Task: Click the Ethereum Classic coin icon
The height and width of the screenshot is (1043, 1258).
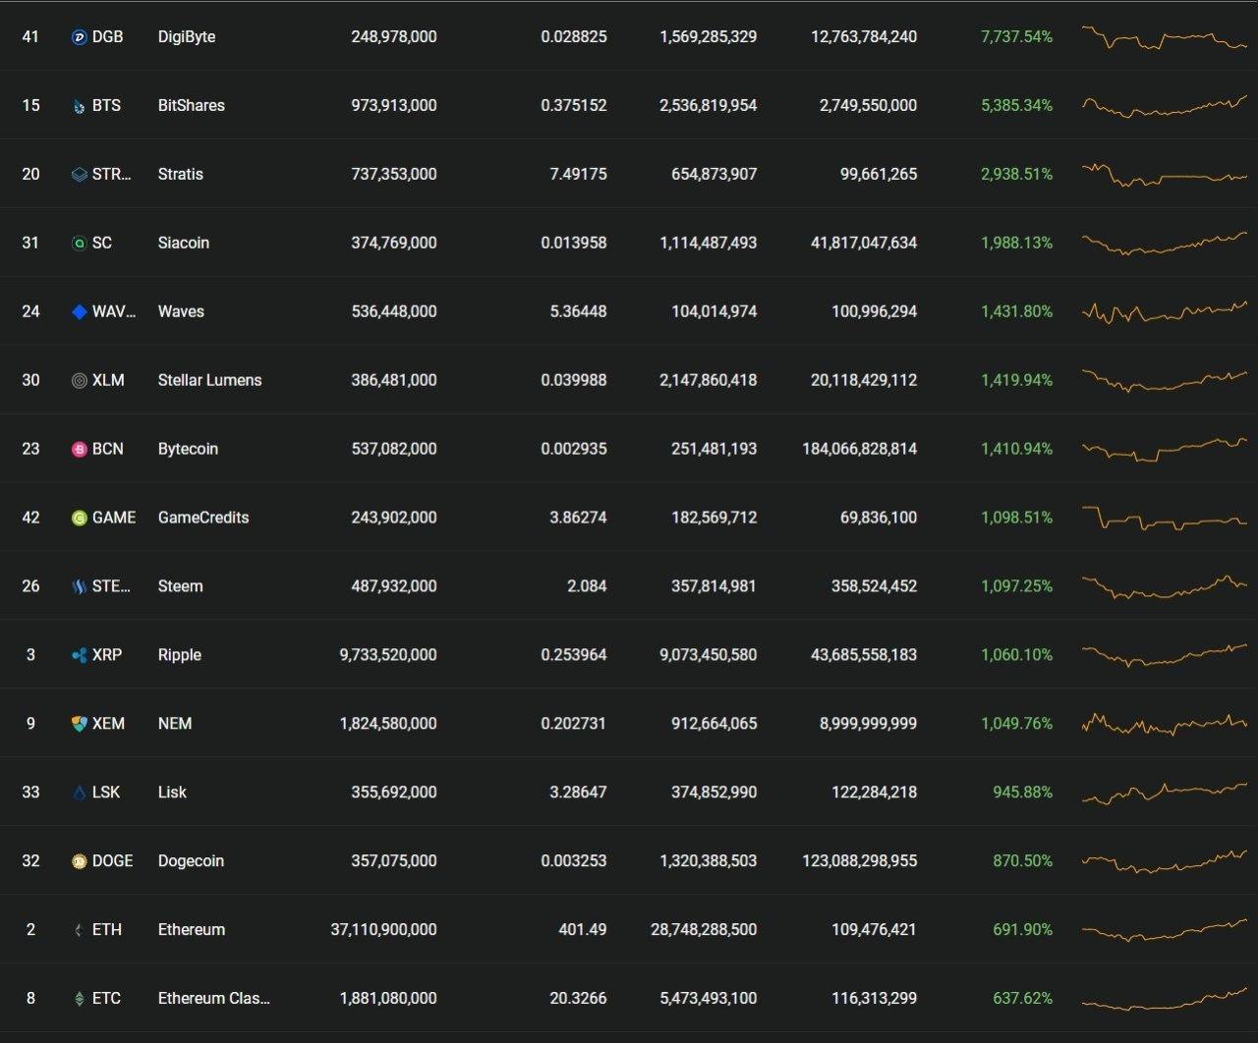Action: point(80,999)
